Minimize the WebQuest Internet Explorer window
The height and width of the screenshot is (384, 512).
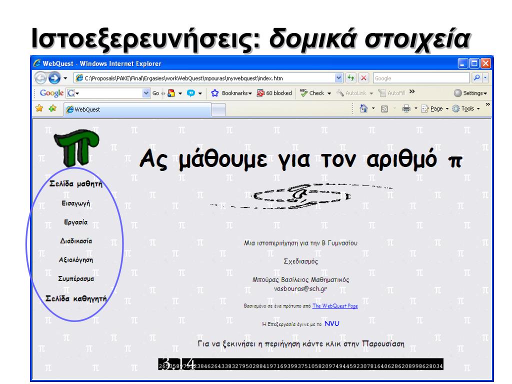462,63
